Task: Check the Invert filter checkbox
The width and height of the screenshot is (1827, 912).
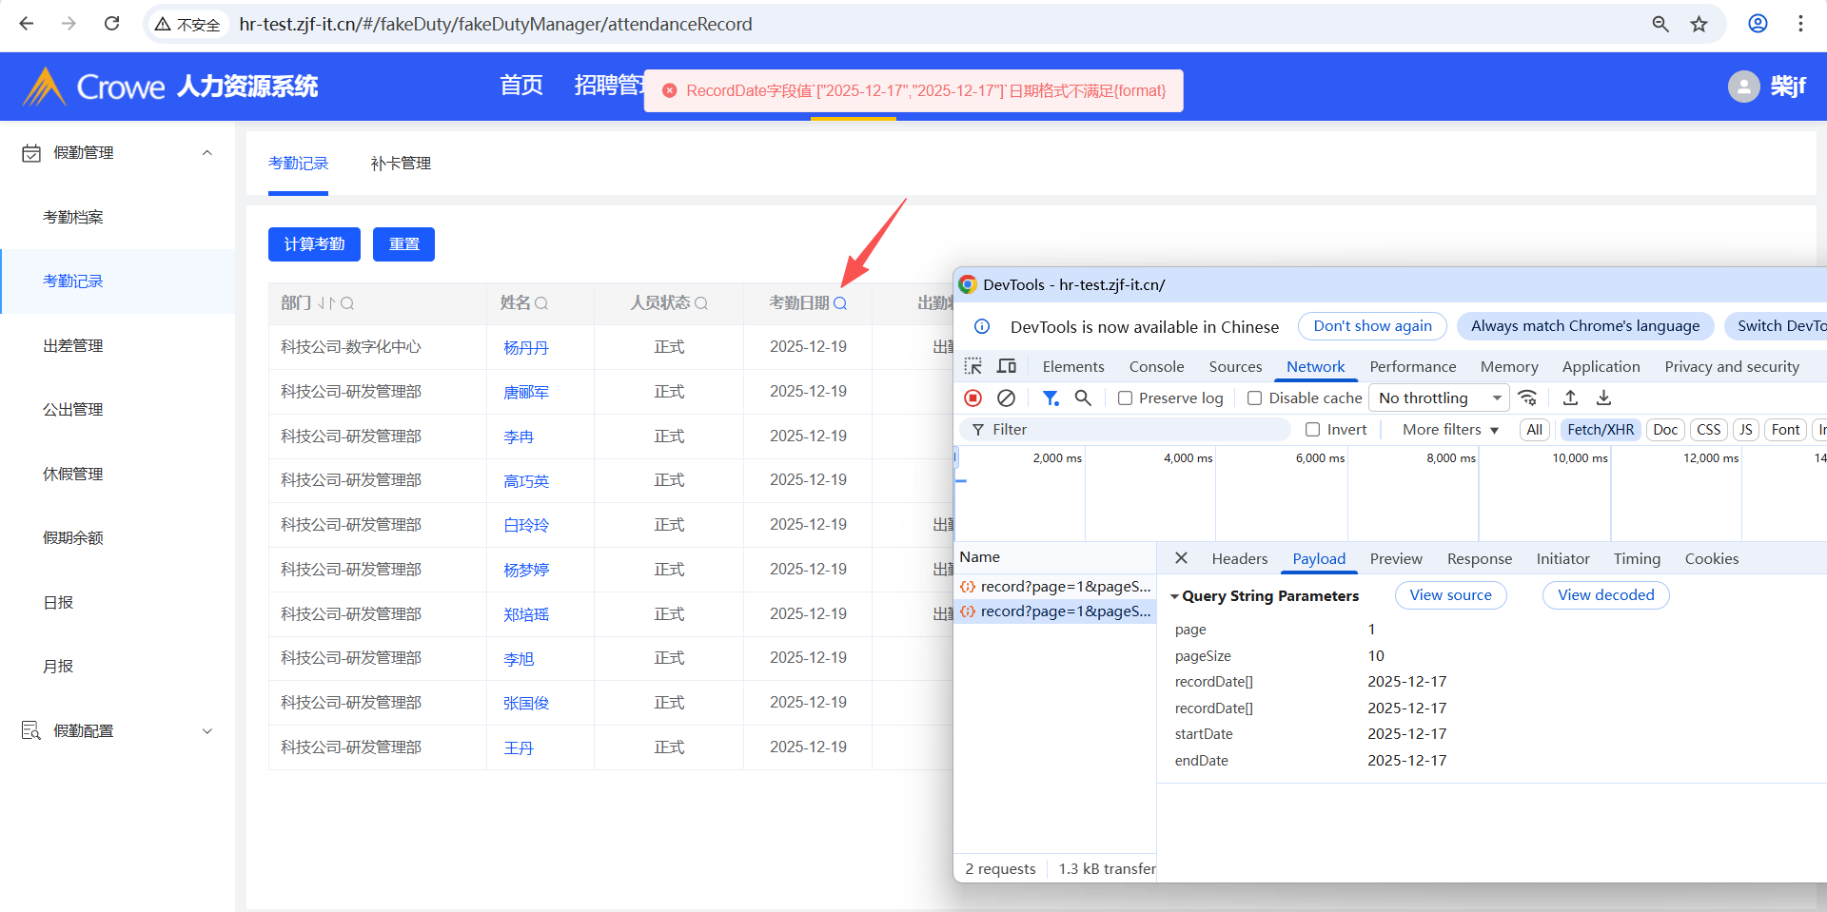Action: pyautogui.click(x=1312, y=430)
